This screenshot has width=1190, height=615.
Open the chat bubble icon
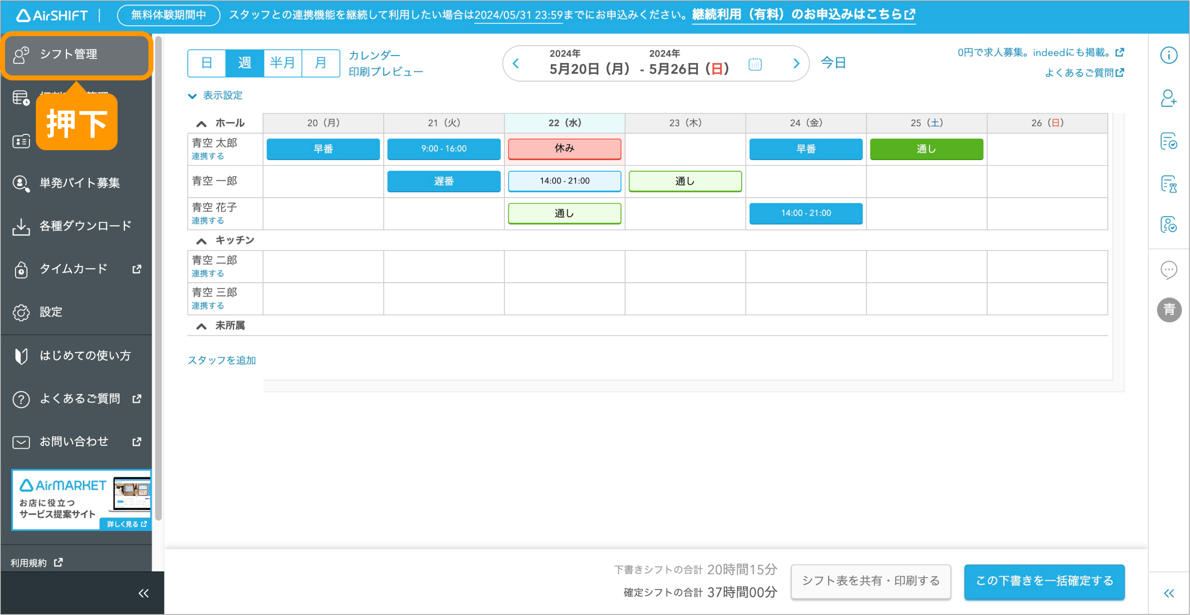pos(1168,270)
